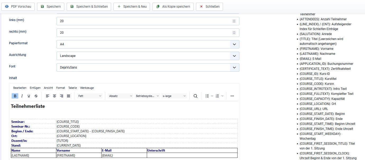Toggle italic formatting button

(22, 96)
